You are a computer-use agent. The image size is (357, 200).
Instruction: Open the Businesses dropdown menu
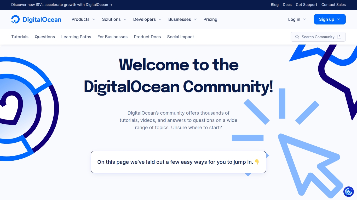(x=182, y=19)
